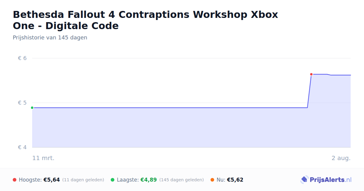Open the PrijsAlerts.nl brand link

coord(326,180)
